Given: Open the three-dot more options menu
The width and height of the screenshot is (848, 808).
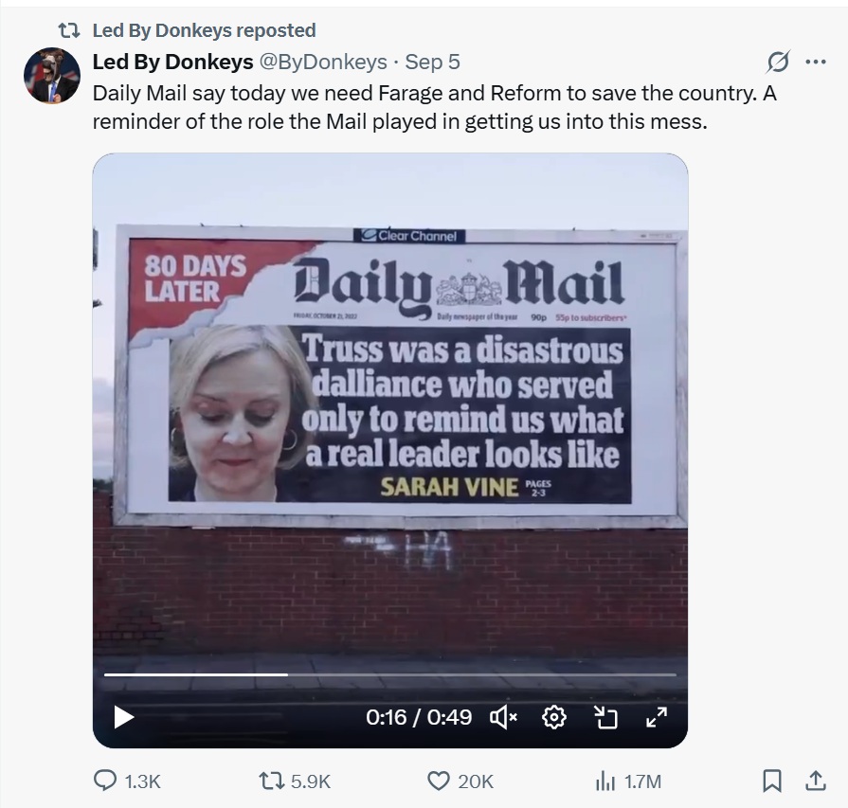Looking at the screenshot, I should click(x=816, y=62).
